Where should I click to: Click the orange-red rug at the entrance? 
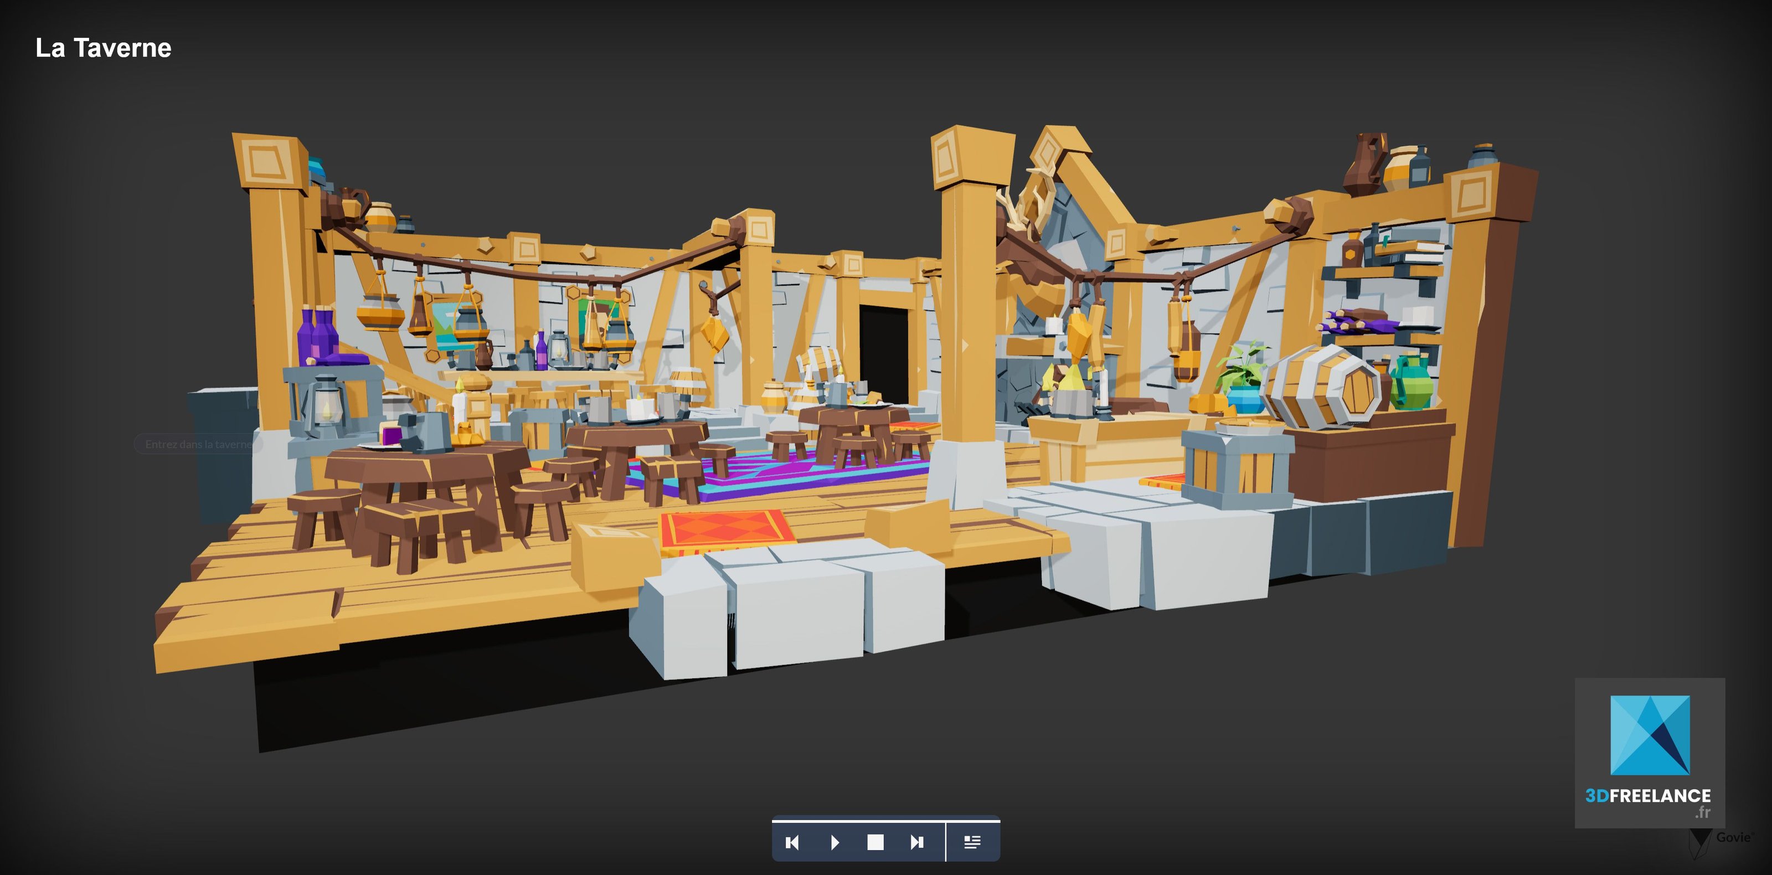coord(726,529)
